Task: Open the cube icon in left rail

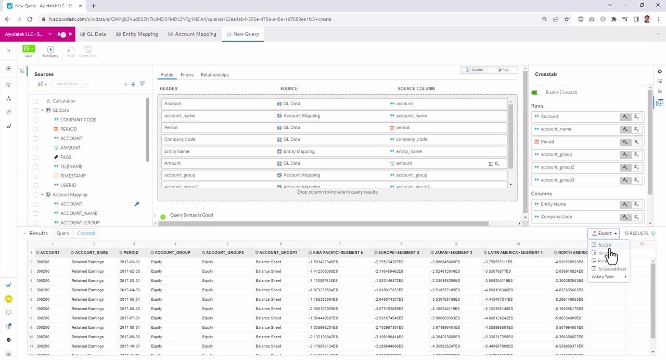Action: (x=9, y=84)
